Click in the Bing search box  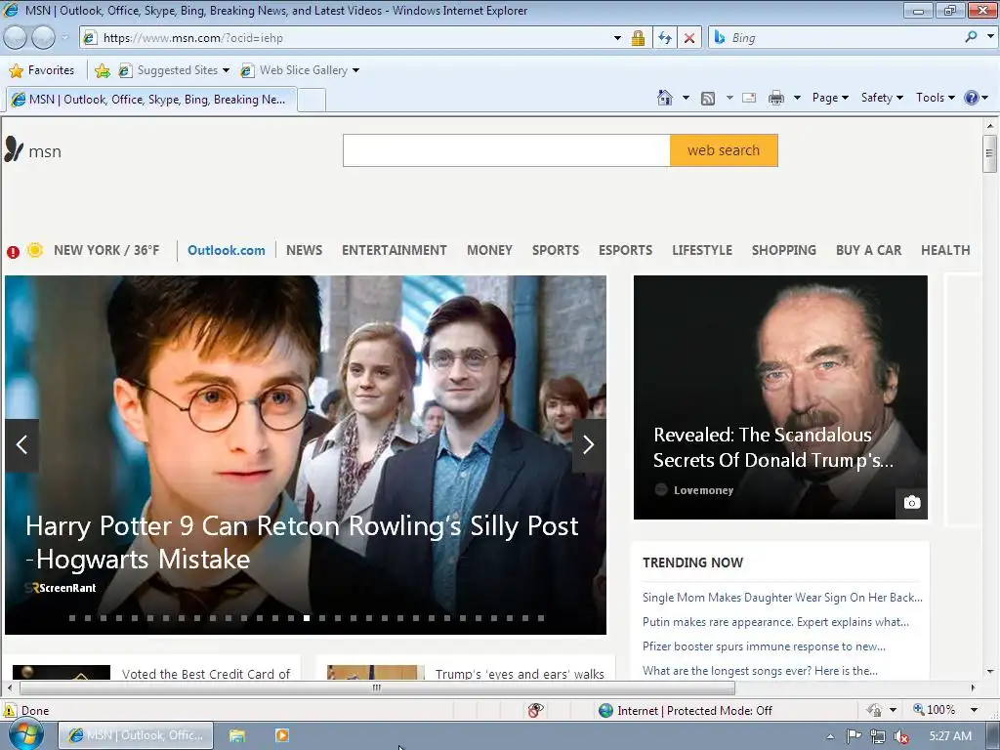(x=843, y=38)
